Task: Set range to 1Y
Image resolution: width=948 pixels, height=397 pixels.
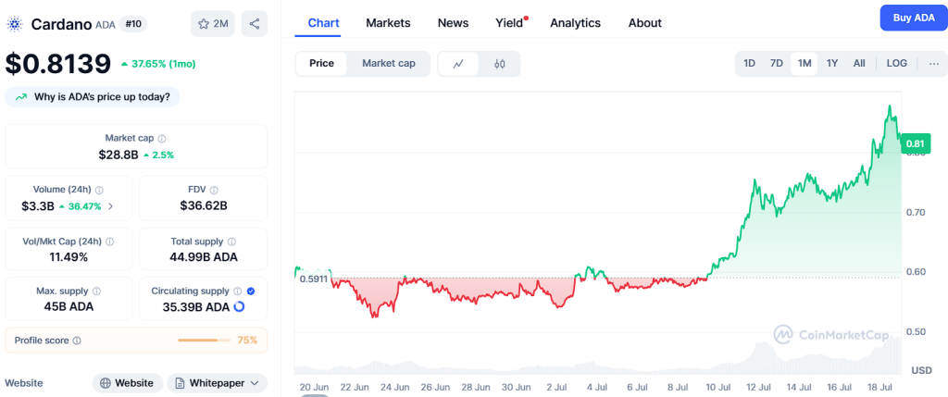Action: click(x=832, y=64)
